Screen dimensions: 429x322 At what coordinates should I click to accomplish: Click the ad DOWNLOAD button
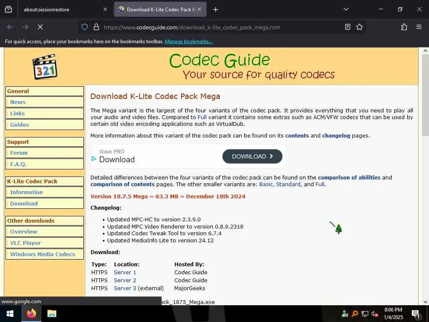(252, 156)
